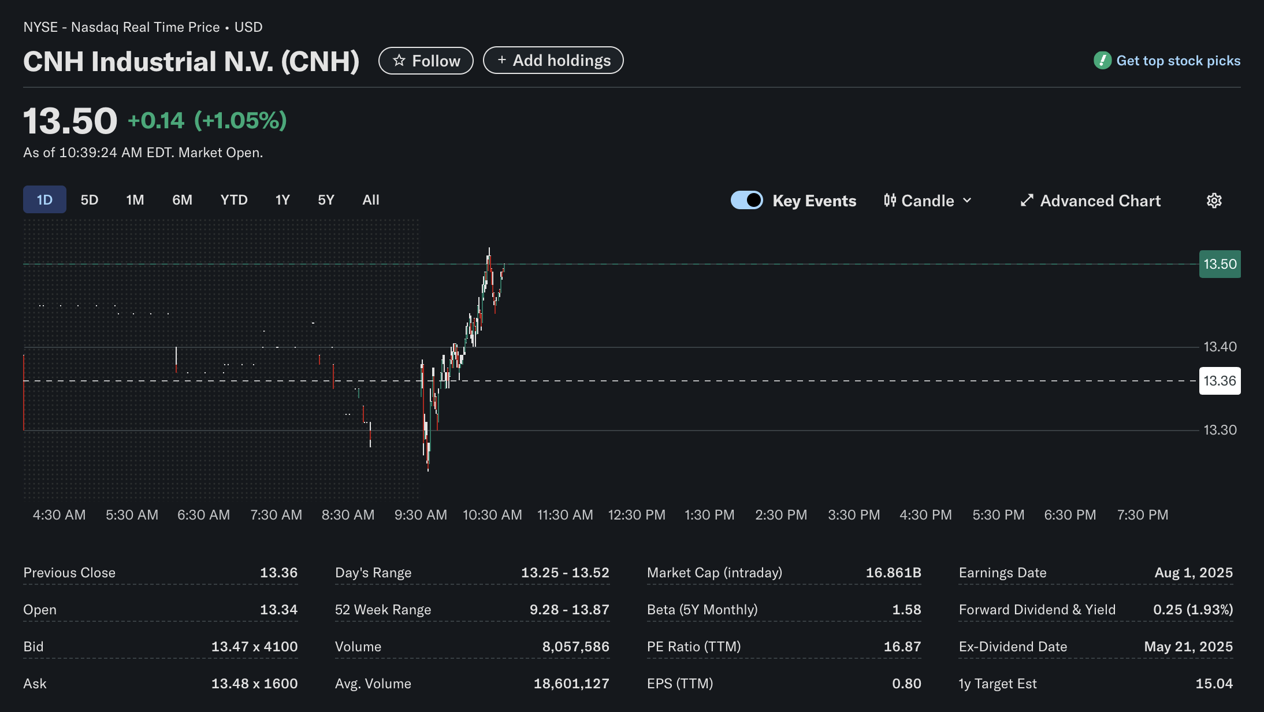Click the 16.861B market cap value
The image size is (1264, 712).
(x=893, y=573)
